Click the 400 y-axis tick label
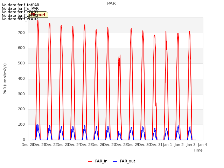Image resolution: width=224 pixels, height=168 pixels. 21,78
